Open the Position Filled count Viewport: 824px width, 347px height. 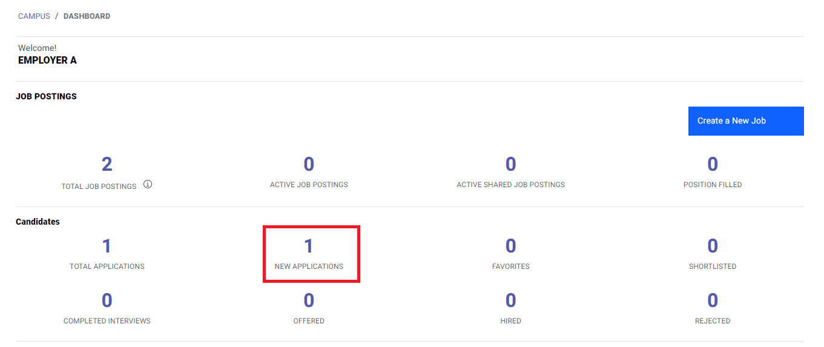coord(713,164)
